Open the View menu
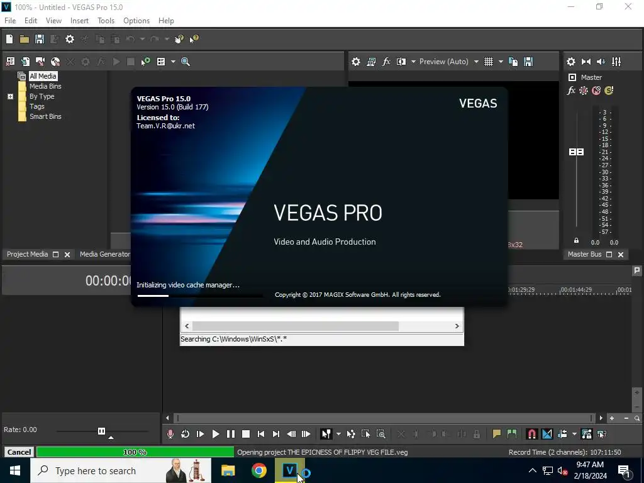Image resolution: width=644 pixels, height=483 pixels. click(53, 21)
